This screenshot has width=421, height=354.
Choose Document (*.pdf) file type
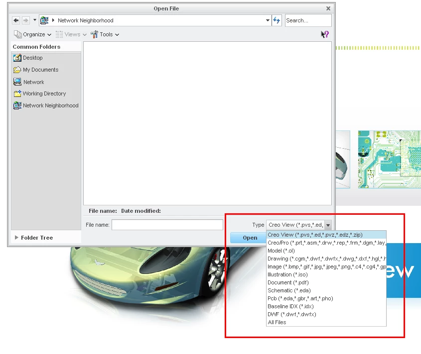[326, 282]
